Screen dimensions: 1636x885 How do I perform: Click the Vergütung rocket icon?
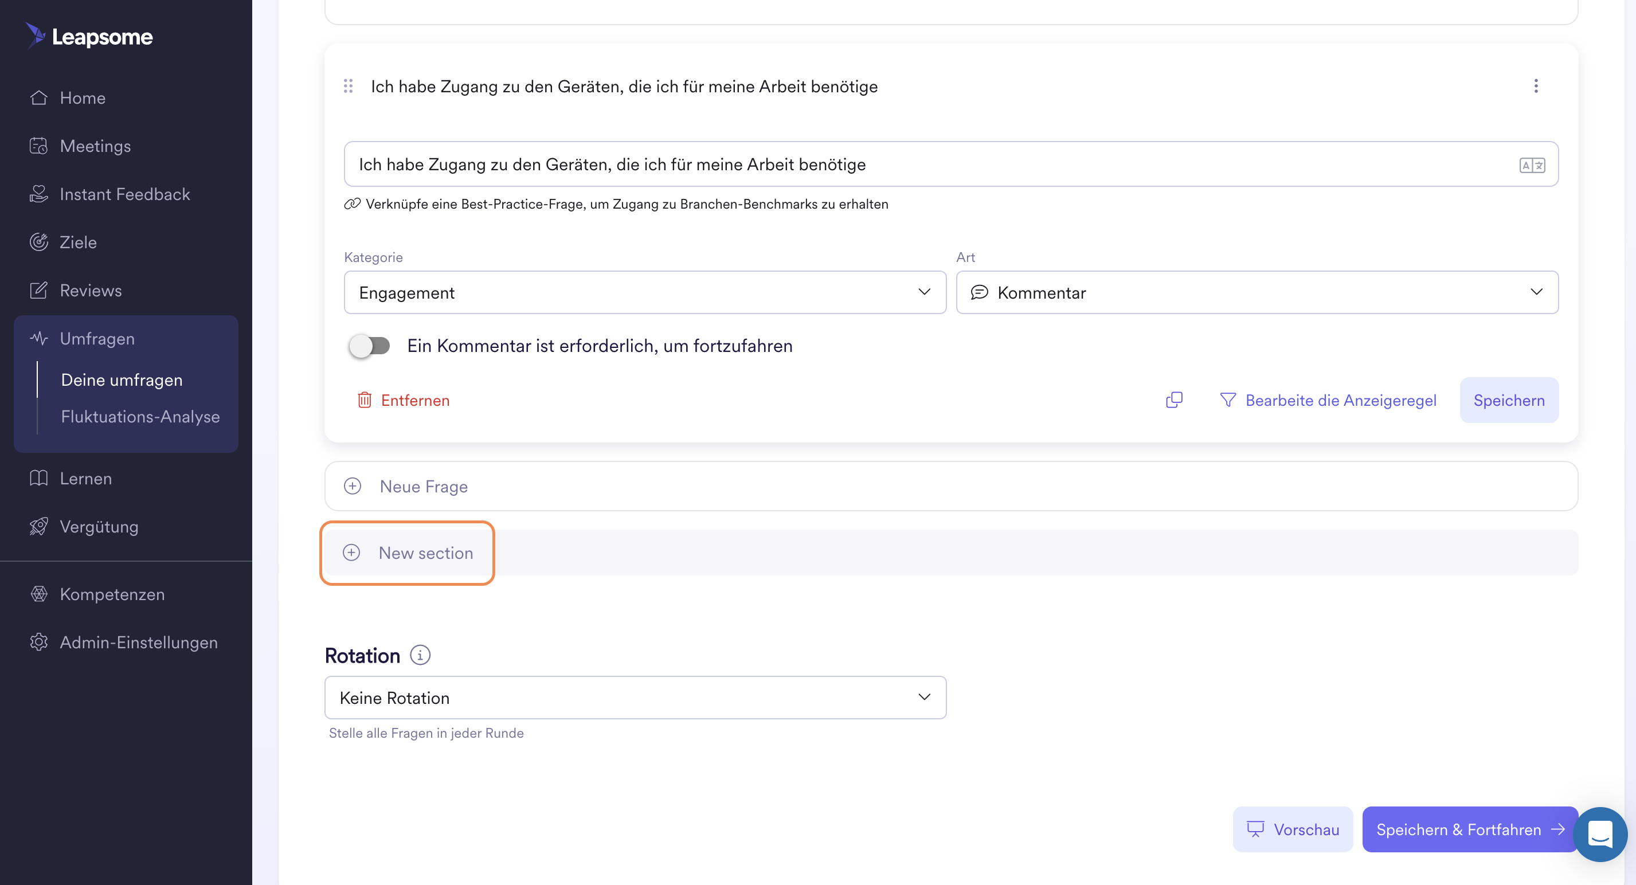pyautogui.click(x=39, y=526)
